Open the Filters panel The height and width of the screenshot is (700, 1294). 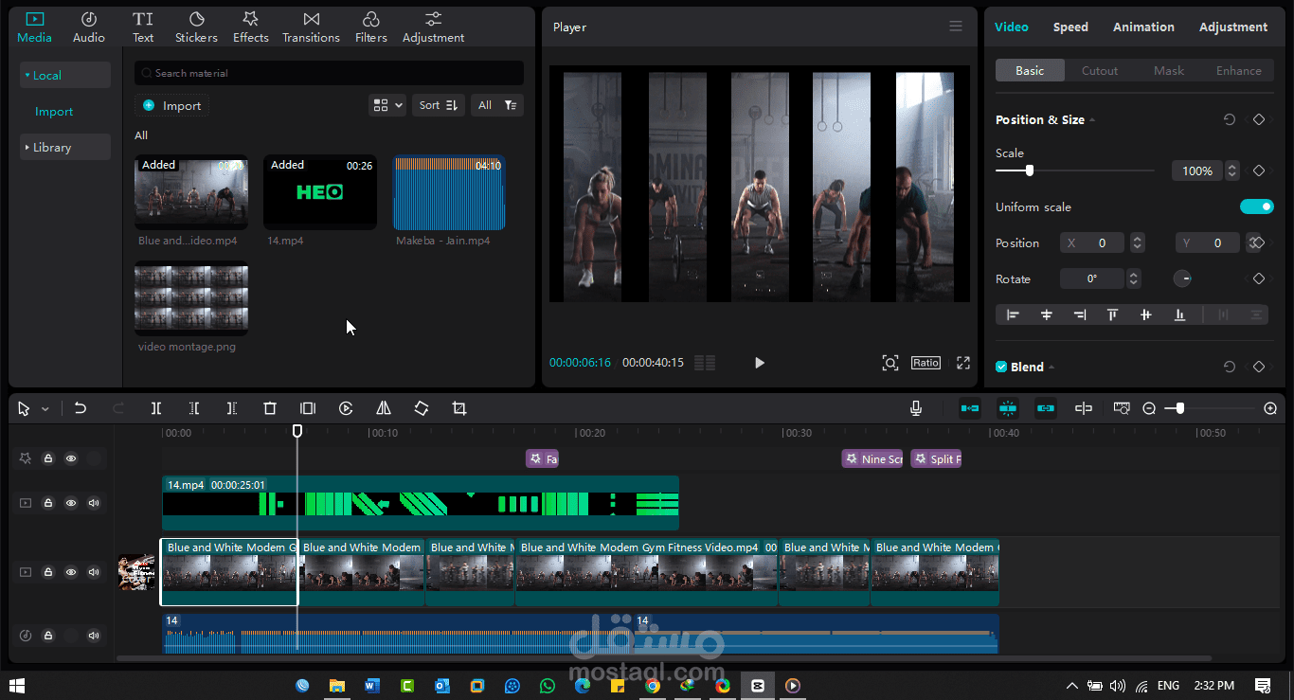(x=371, y=27)
